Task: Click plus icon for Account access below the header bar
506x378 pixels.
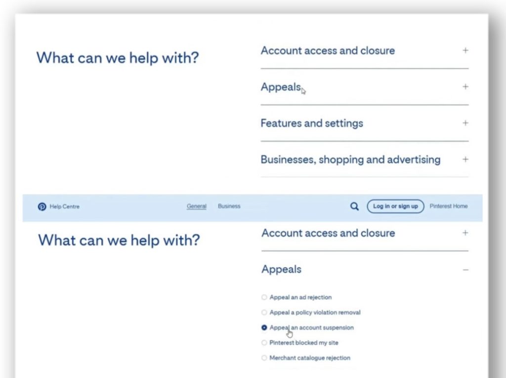Action: tap(465, 233)
